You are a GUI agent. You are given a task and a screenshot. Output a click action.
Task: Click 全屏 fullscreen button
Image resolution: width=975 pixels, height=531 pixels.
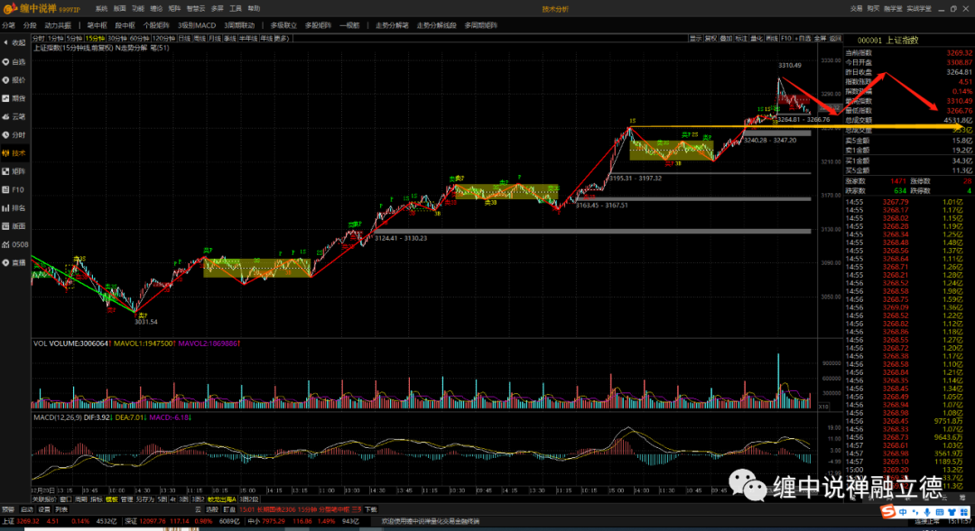click(820, 39)
